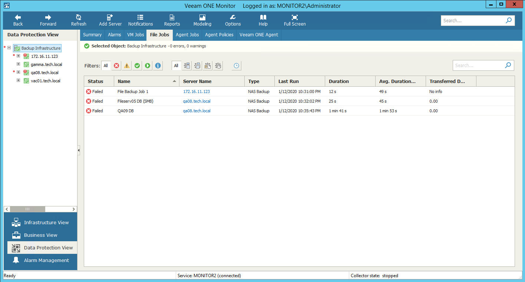Viewport: 525px width, 282px height.
Task: Click the magnifier in the jobs list search
Action: tap(508, 65)
